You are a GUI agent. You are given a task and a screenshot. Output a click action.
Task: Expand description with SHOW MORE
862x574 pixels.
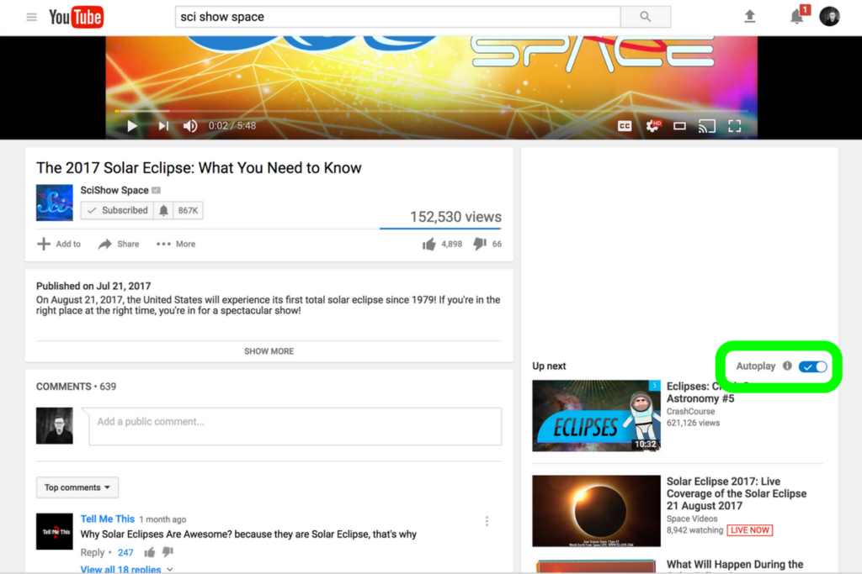pos(269,351)
